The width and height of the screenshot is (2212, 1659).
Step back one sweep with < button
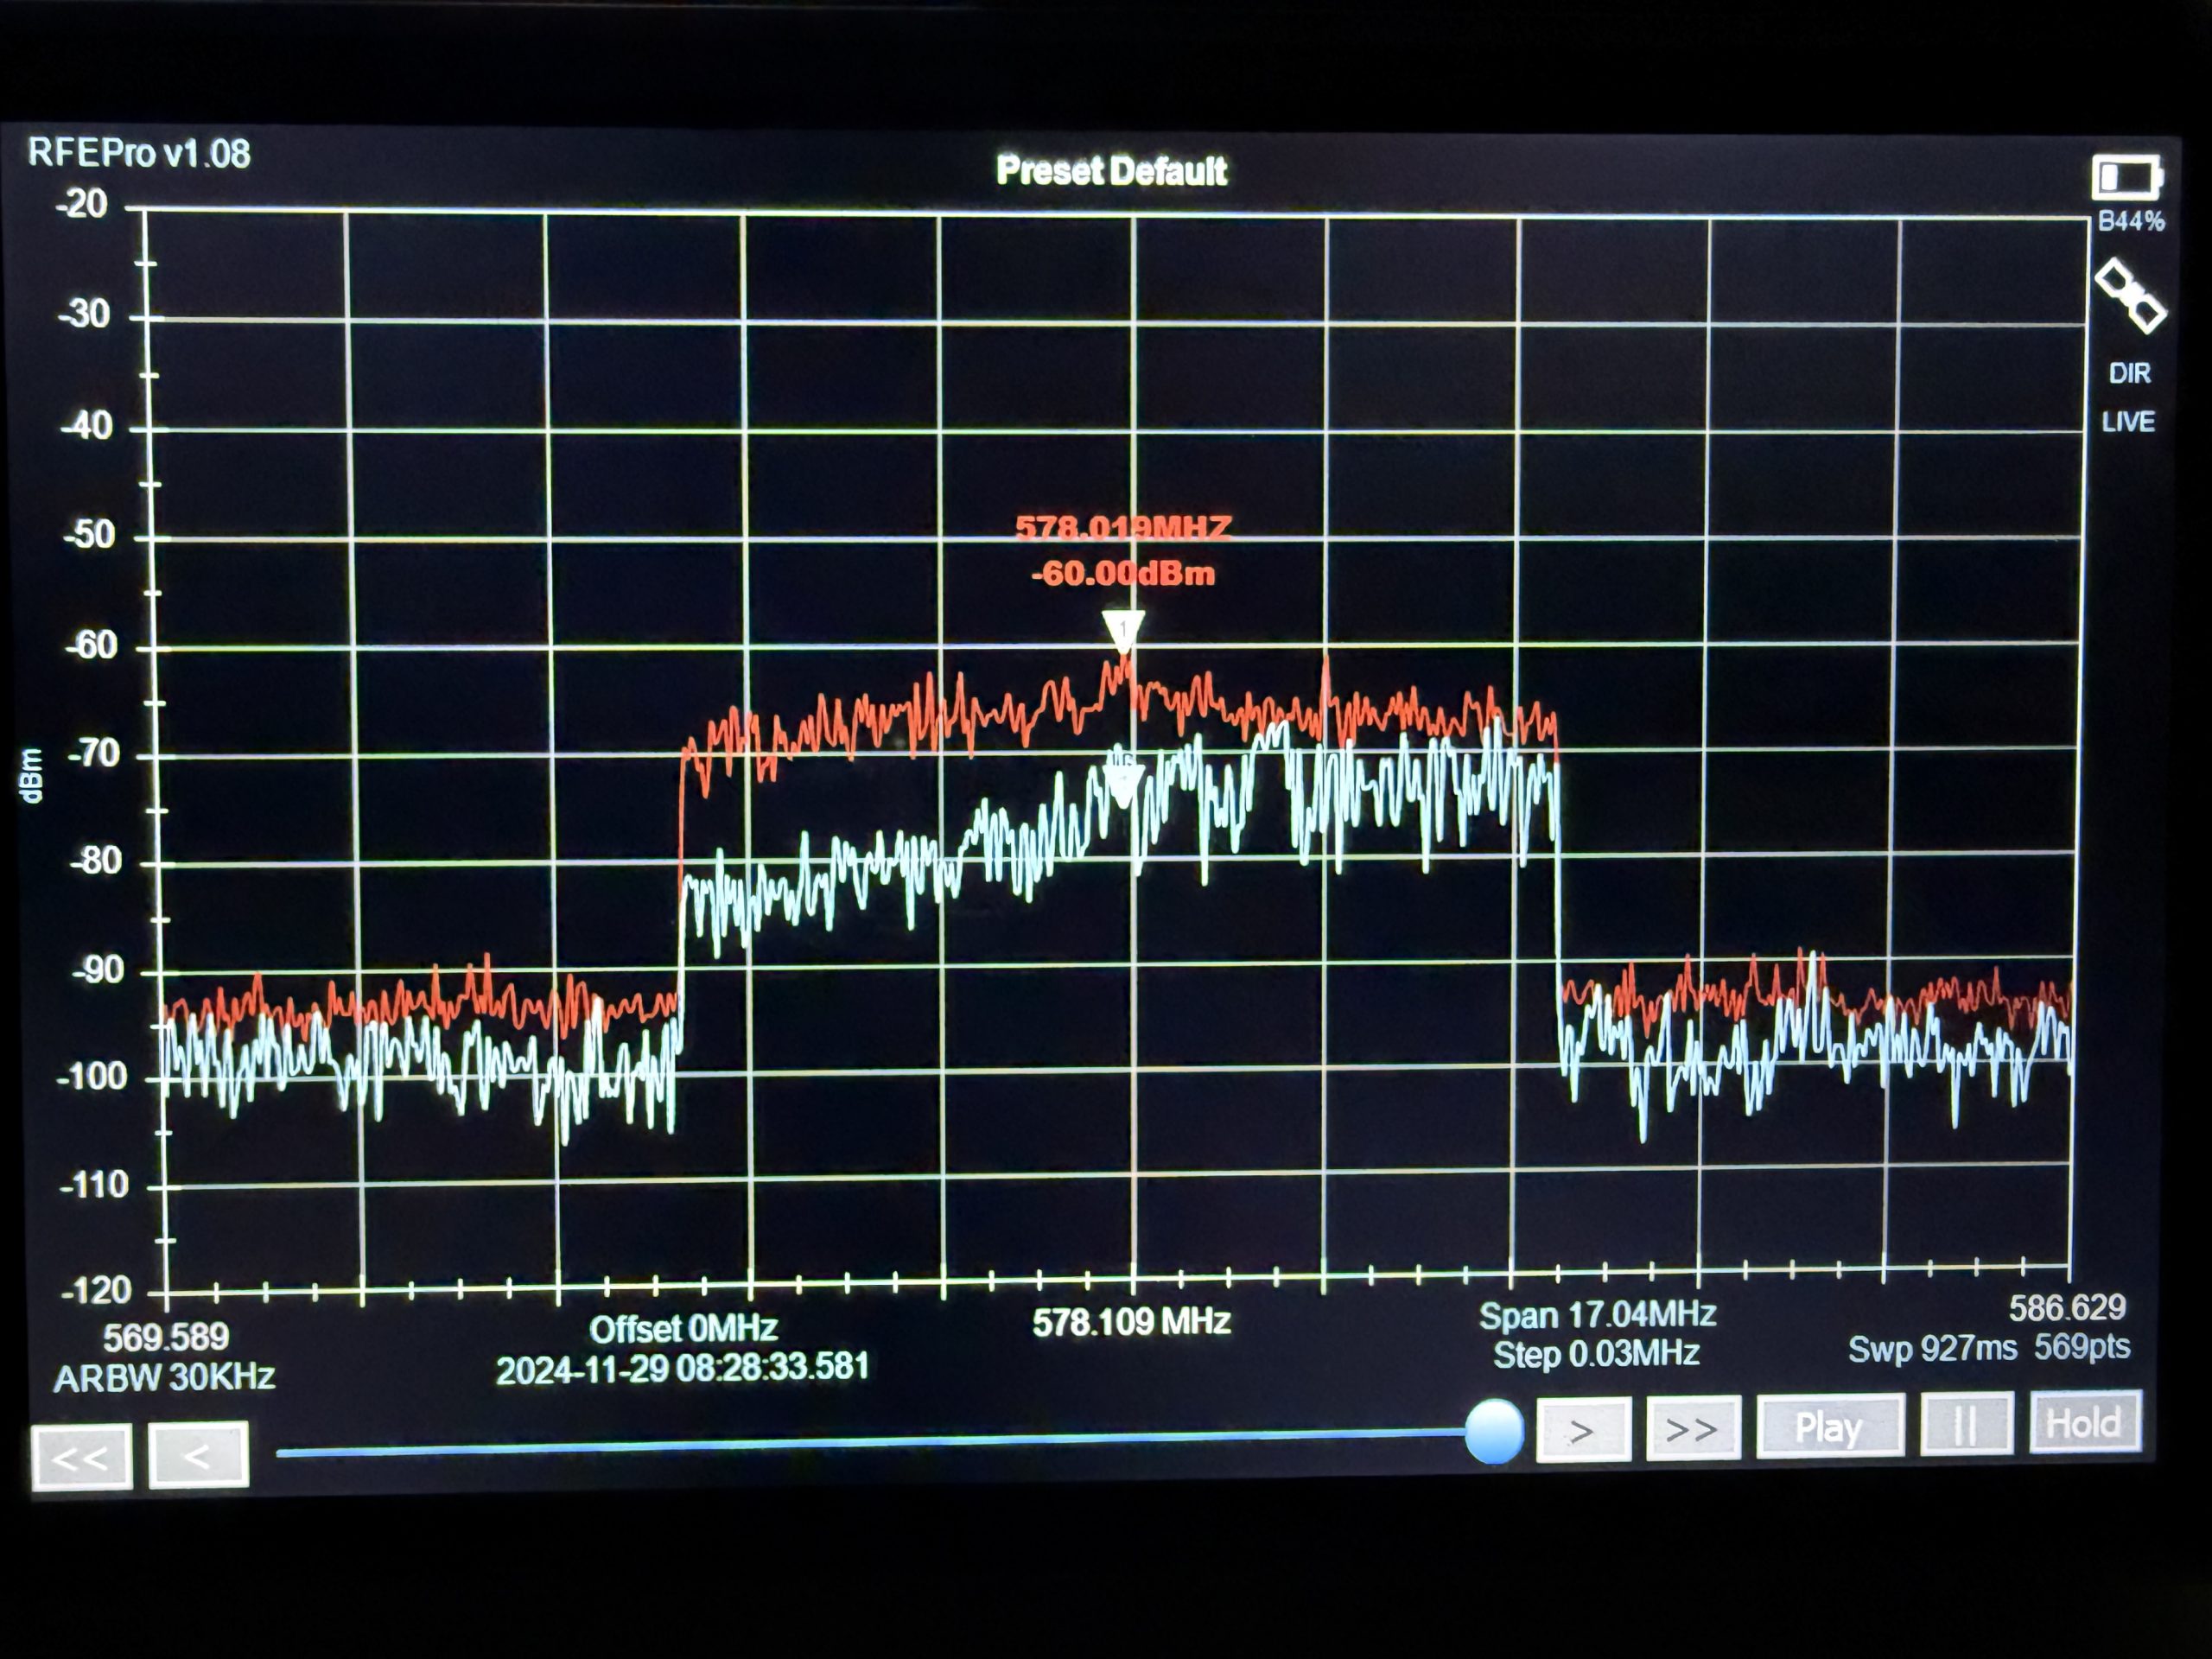coord(198,1455)
